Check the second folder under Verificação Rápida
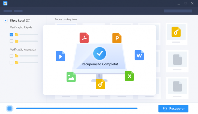The image size is (198, 114). pyautogui.click(x=11, y=41)
